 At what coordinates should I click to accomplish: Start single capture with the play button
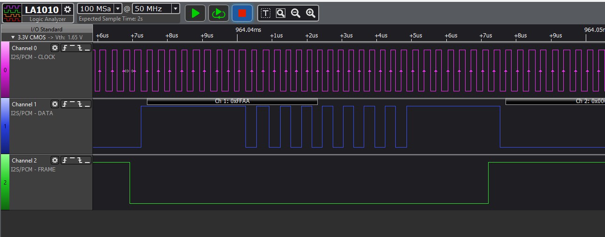point(195,13)
